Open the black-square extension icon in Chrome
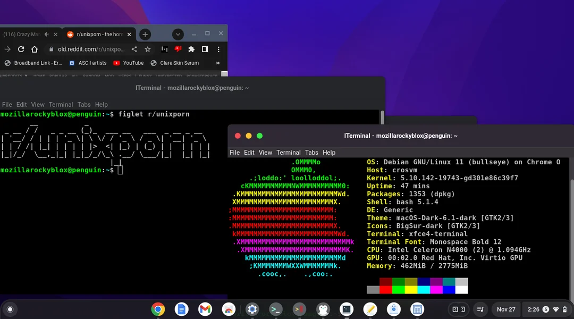This screenshot has width=574, height=319. [x=164, y=49]
